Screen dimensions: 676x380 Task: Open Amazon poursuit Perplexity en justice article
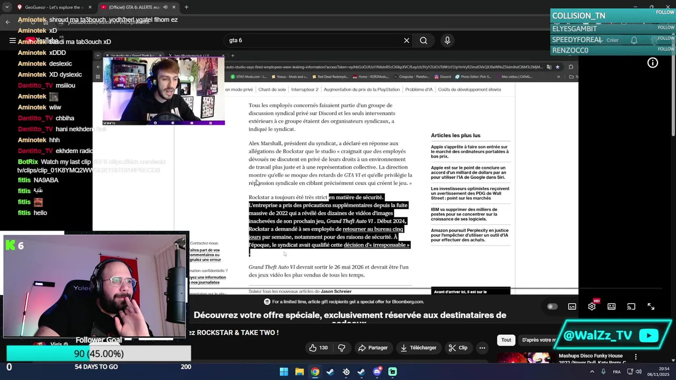tap(470, 235)
